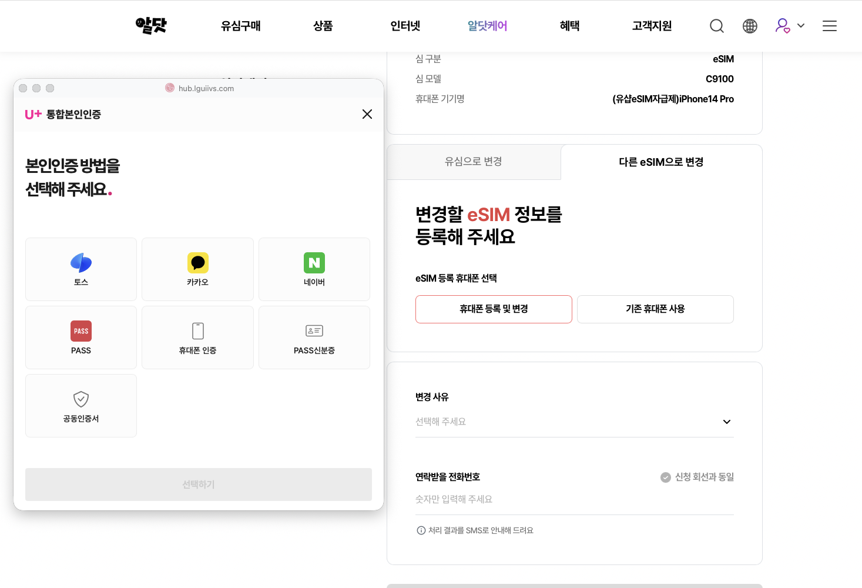Click the hub.lguiivs.com site favicon
The height and width of the screenshot is (588, 862).
[x=170, y=88]
